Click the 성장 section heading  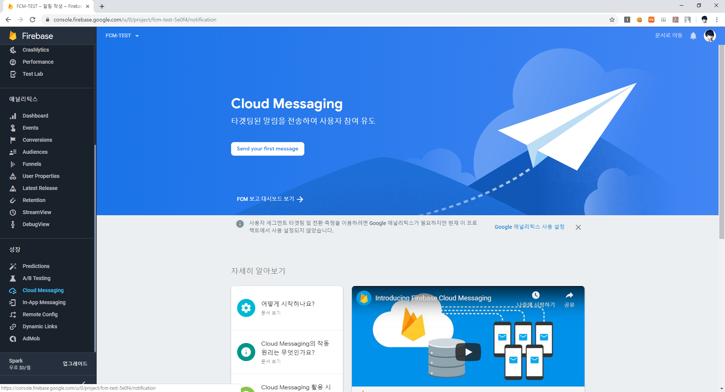click(15, 250)
